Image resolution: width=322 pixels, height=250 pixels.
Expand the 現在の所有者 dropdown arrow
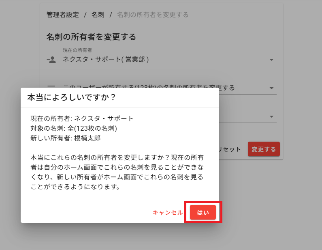click(271, 60)
